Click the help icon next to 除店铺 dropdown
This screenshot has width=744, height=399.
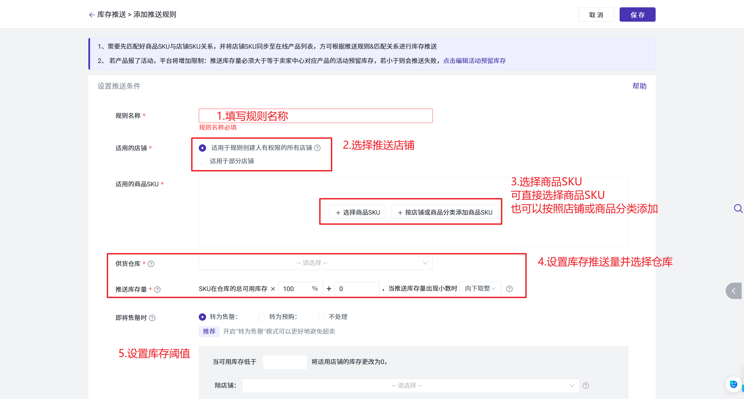point(586,385)
